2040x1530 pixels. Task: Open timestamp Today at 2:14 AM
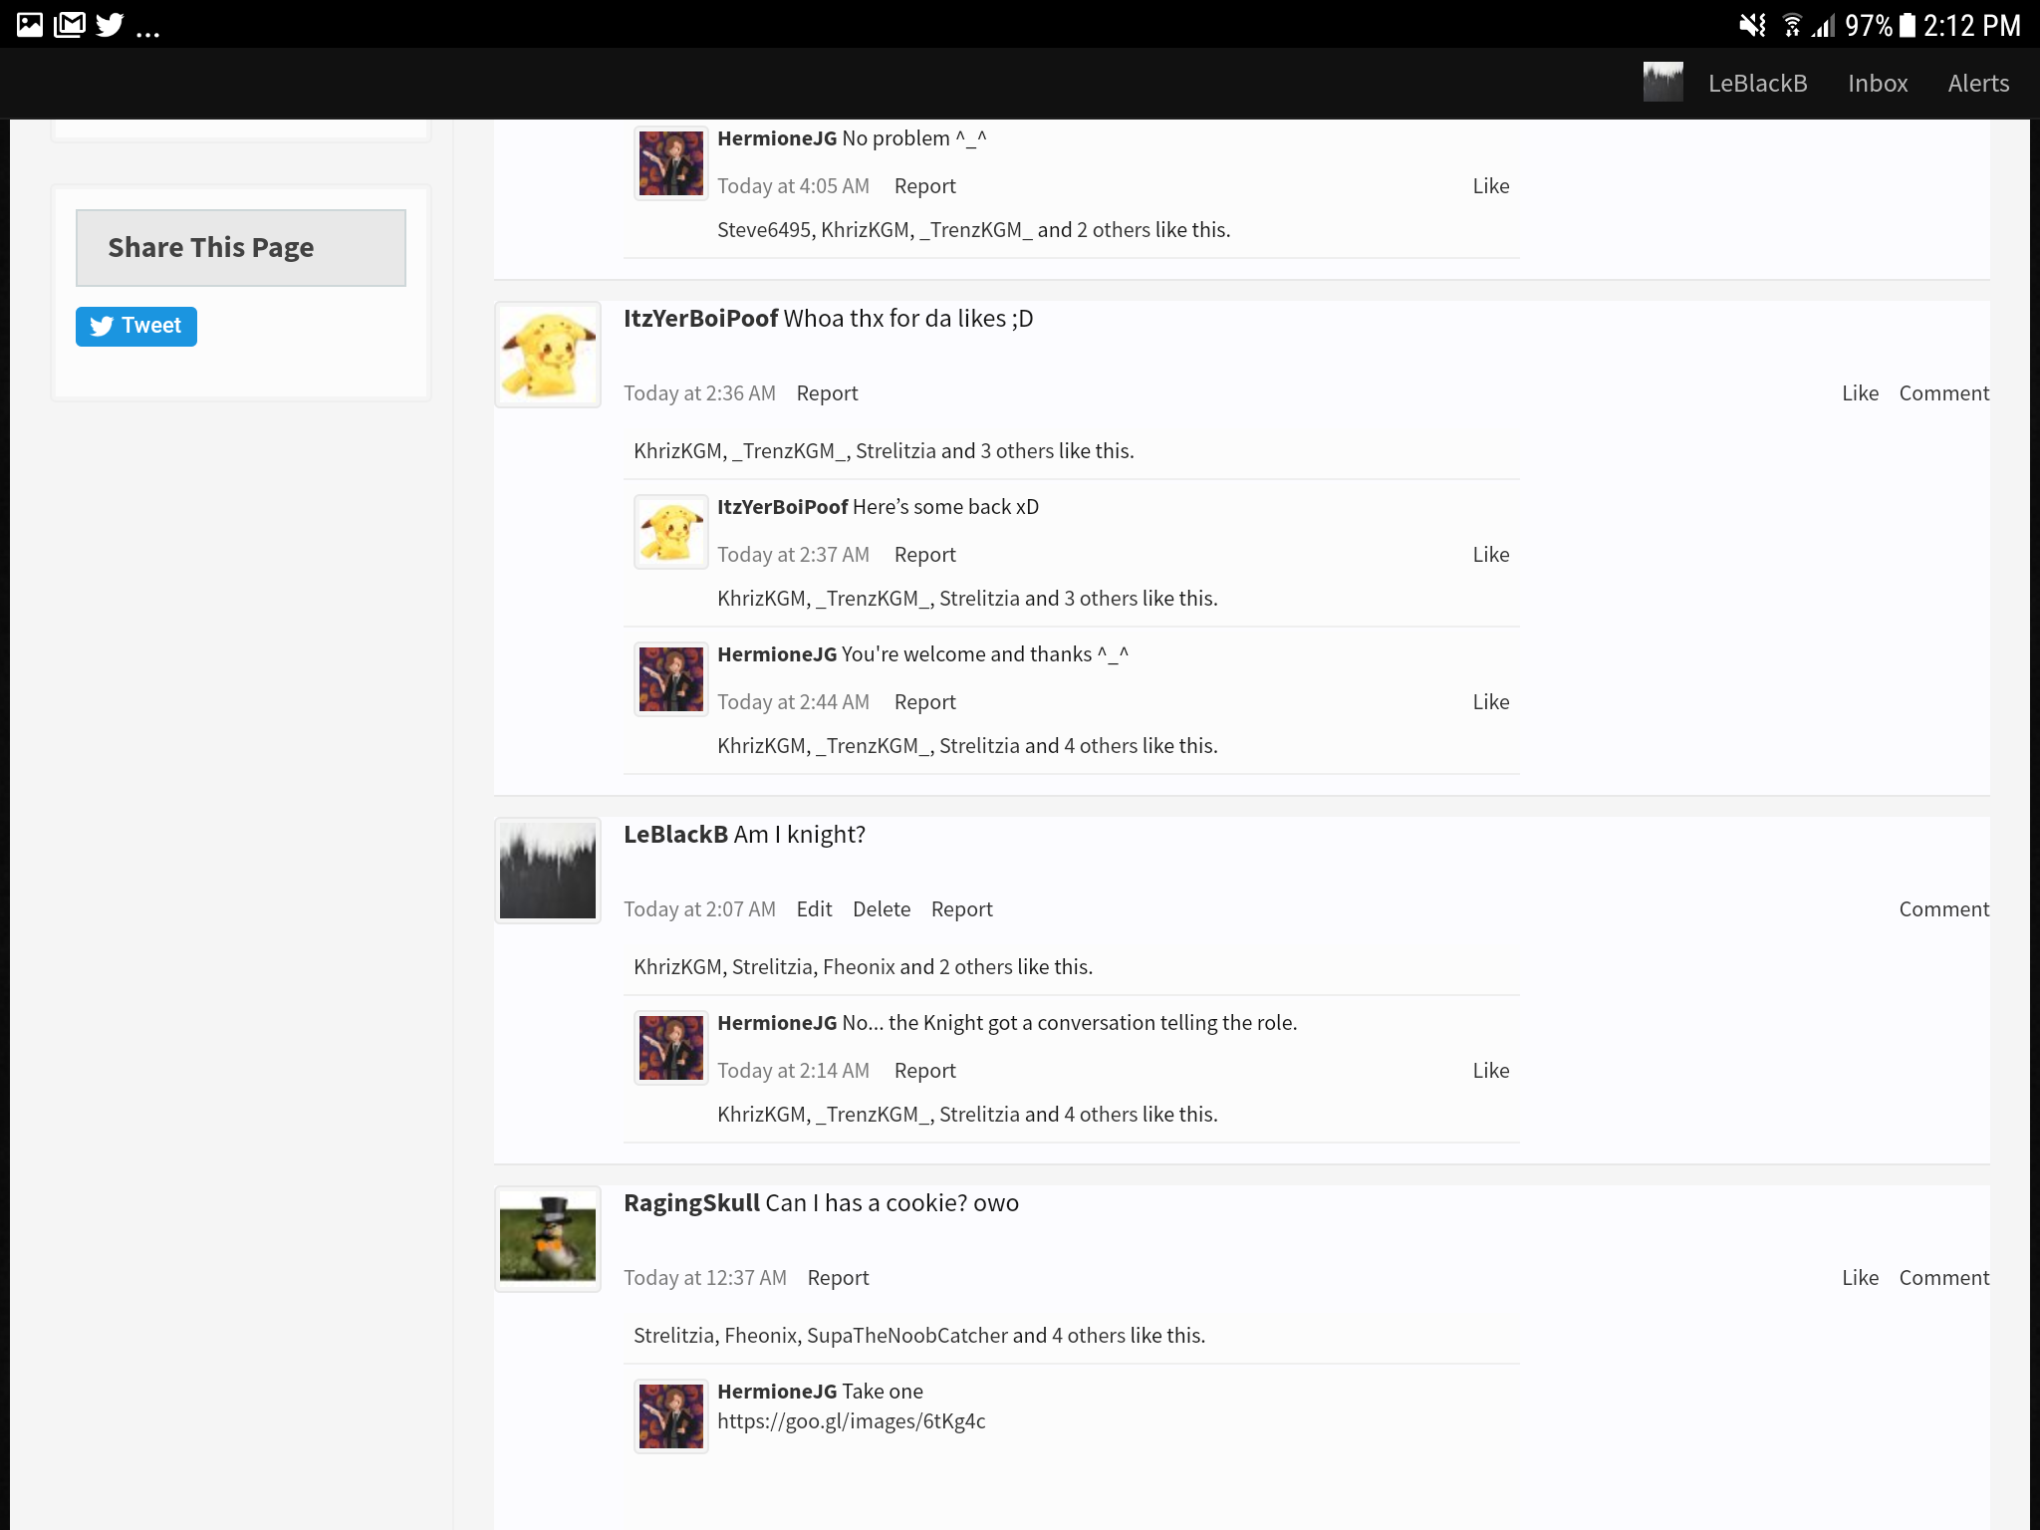(x=793, y=1071)
